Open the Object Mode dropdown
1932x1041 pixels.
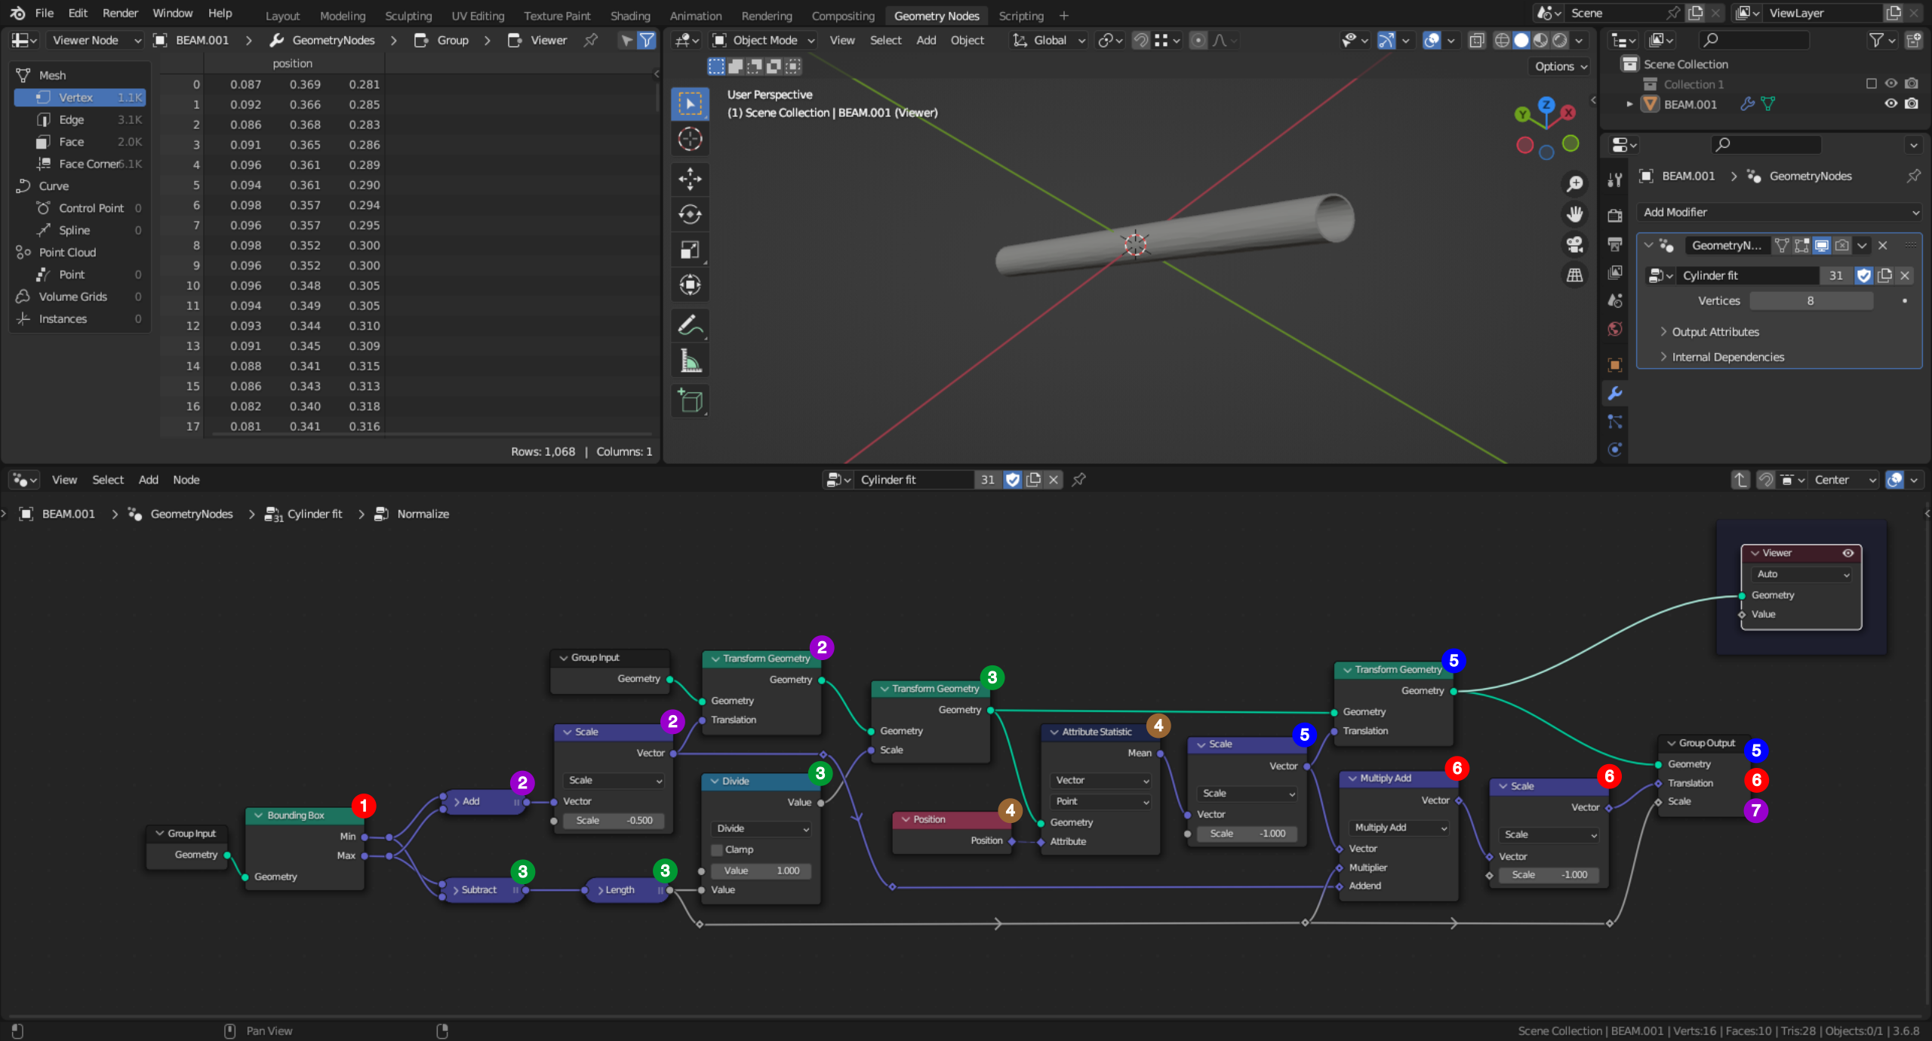pos(764,40)
